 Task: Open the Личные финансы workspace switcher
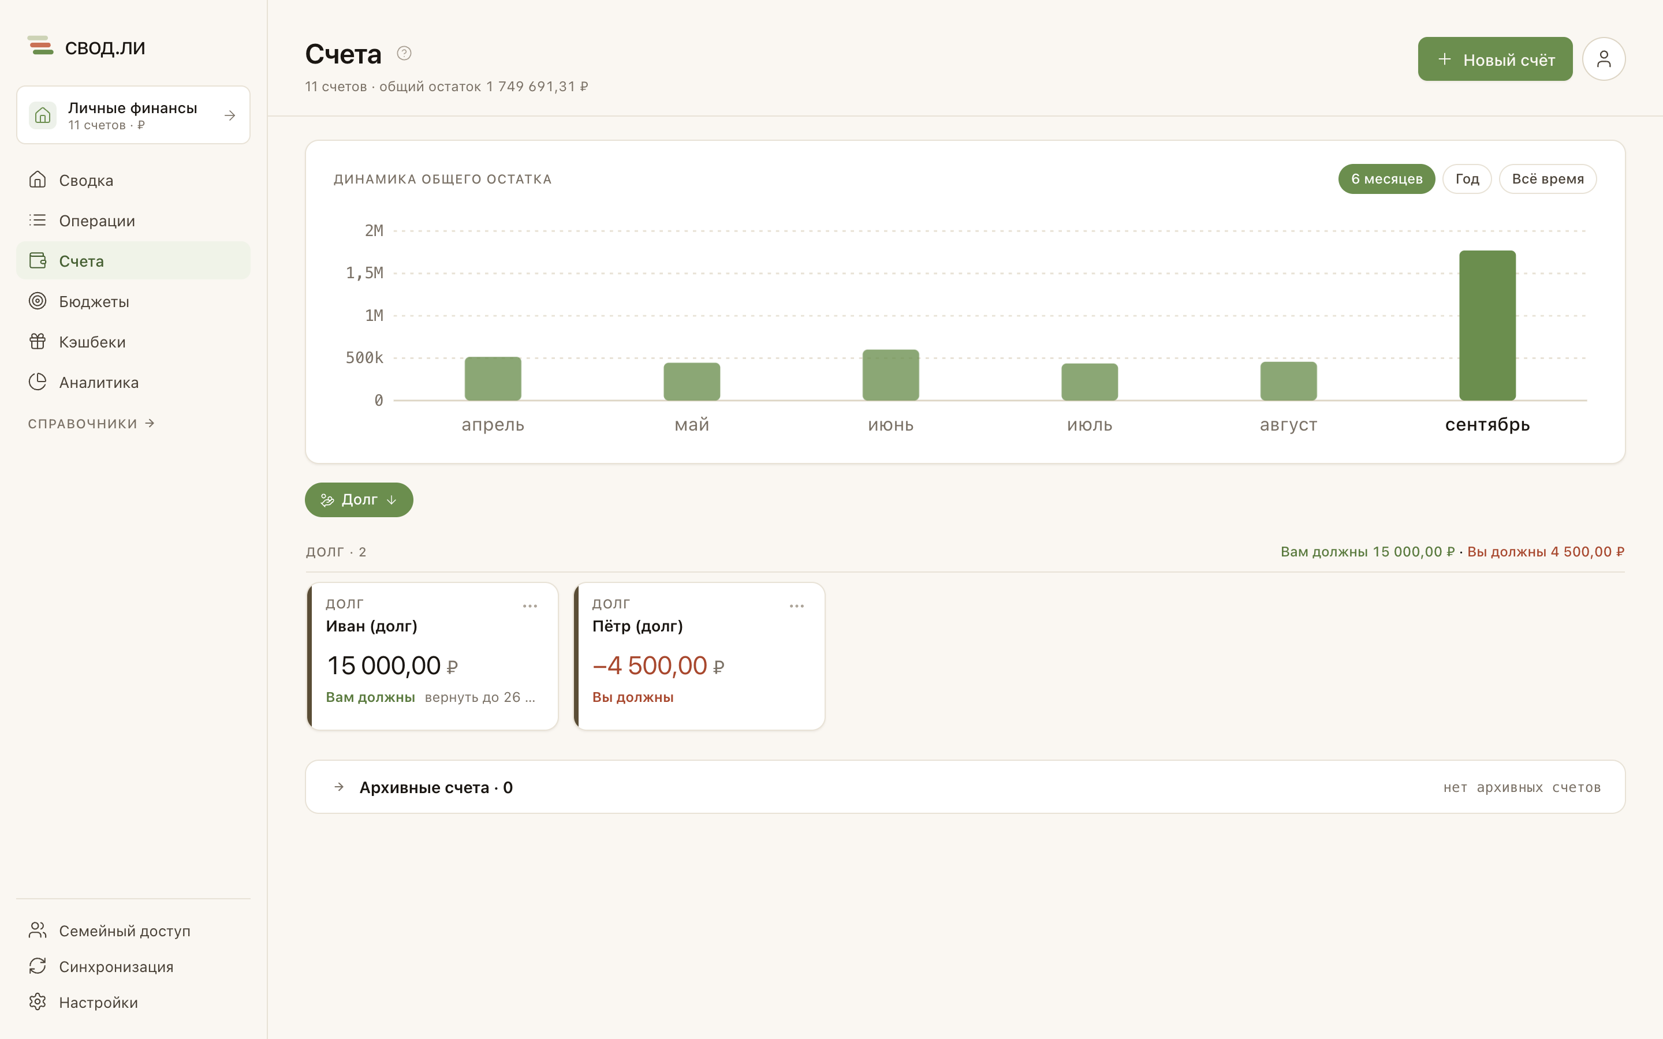[133, 115]
